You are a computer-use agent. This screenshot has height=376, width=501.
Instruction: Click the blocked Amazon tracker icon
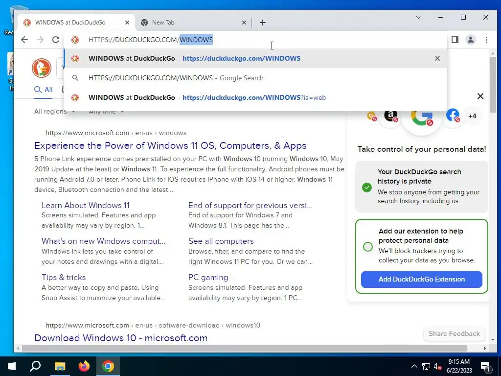coord(391,116)
